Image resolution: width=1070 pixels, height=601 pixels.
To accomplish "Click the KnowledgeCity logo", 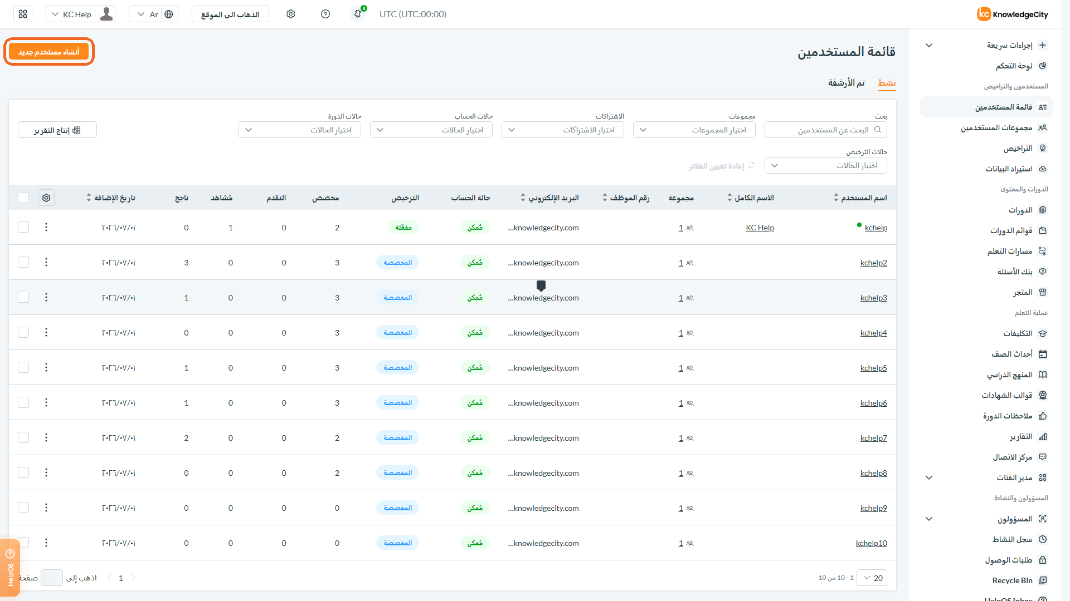I will point(1012,14).
